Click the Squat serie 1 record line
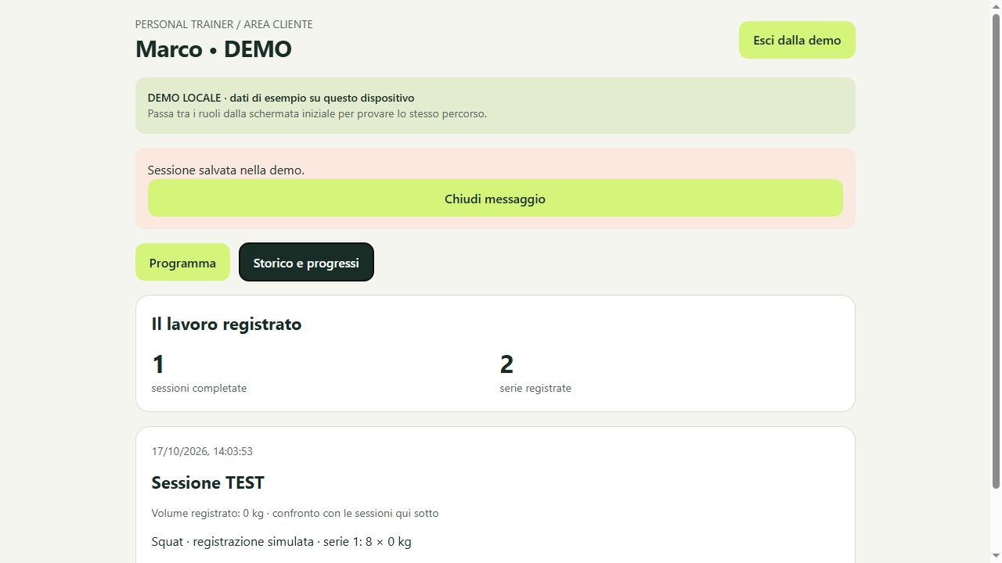 (281, 541)
